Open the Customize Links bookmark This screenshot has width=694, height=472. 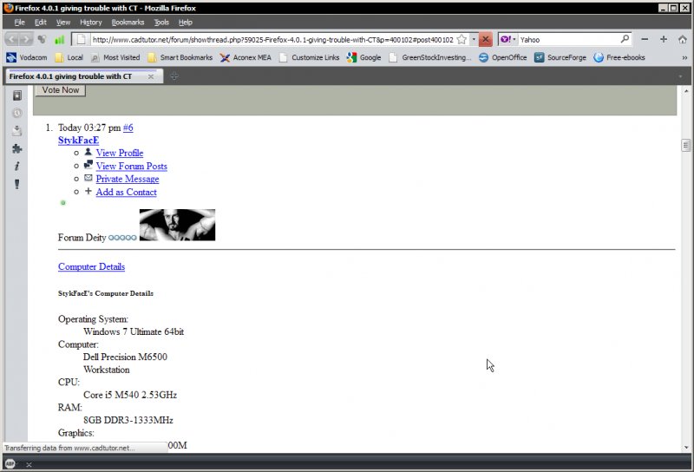309,57
